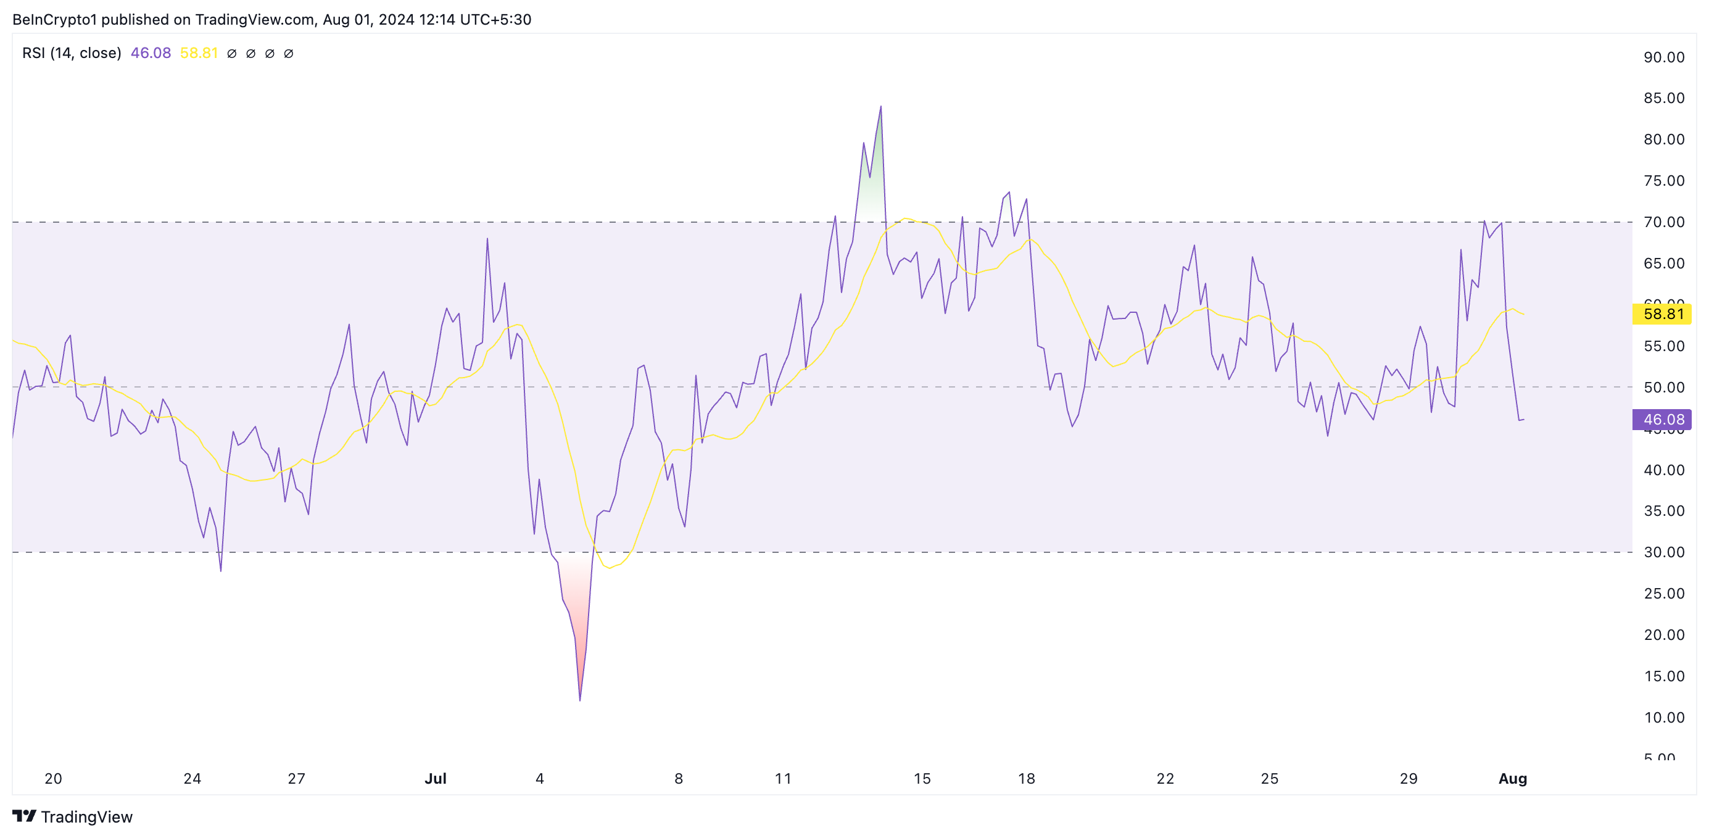Click the purple 46.08 price tag on axis

1662,420
